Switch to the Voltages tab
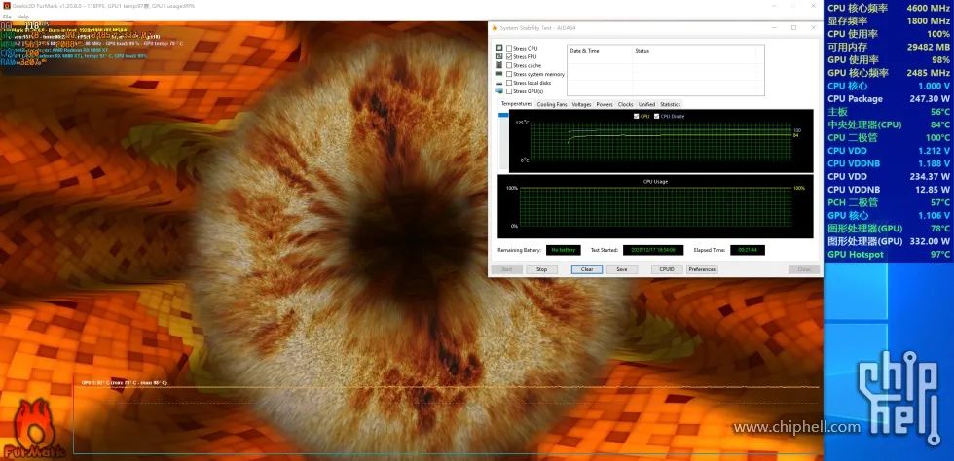The width and height of the screenshot is (954, 461). 582,105
